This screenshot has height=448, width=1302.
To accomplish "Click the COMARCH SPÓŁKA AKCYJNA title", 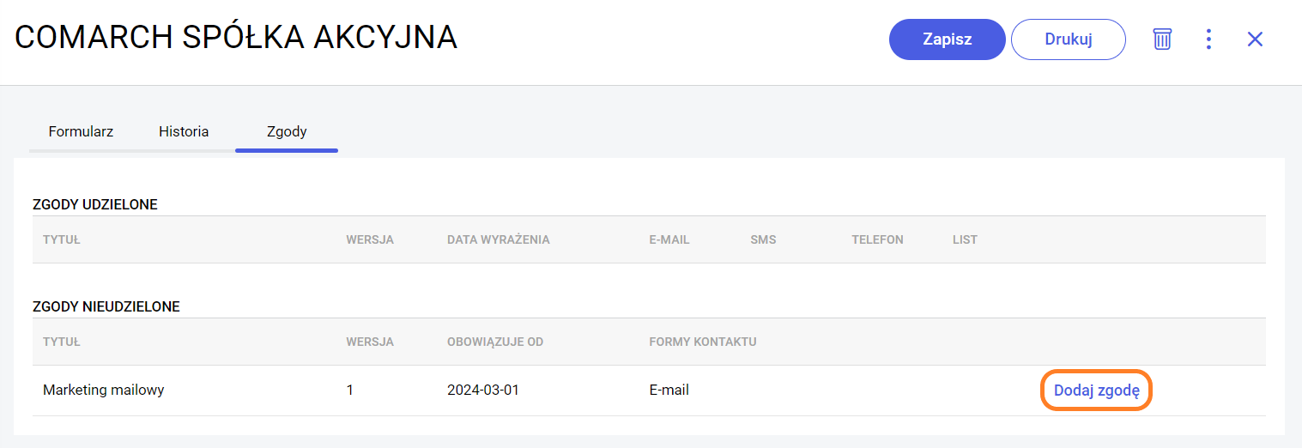I will [236, 38].
